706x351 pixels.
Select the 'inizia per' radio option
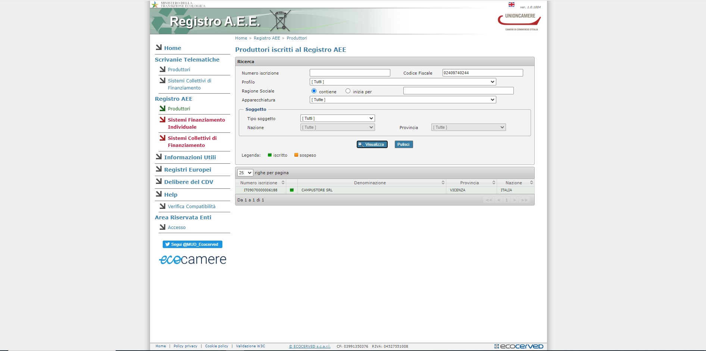pos(348,91)
